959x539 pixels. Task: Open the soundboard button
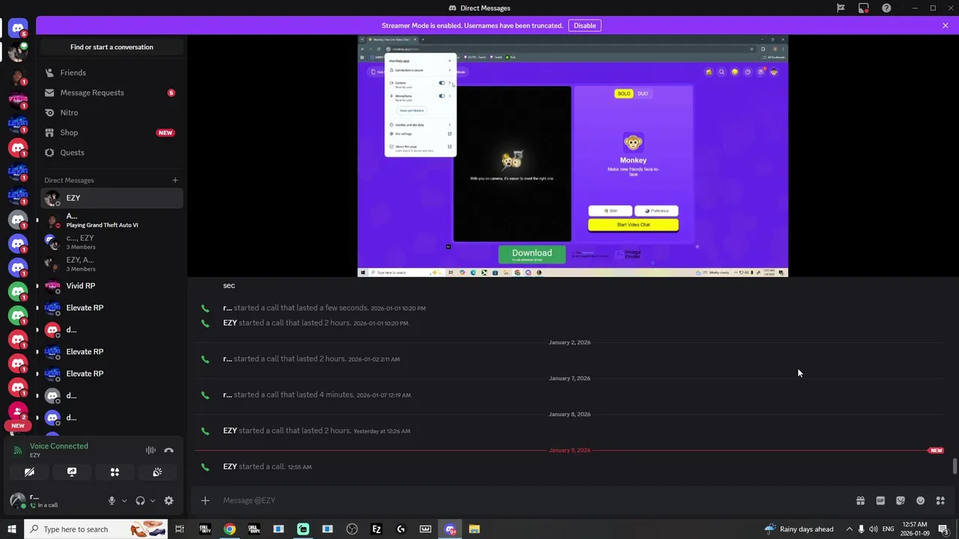[x=157, y=472]
